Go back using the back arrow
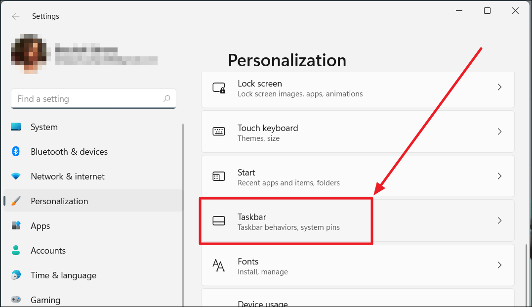532x307 pixels. coord(15,16)
